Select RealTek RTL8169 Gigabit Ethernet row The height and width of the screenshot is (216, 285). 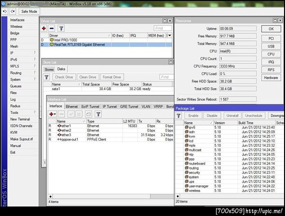106,45
